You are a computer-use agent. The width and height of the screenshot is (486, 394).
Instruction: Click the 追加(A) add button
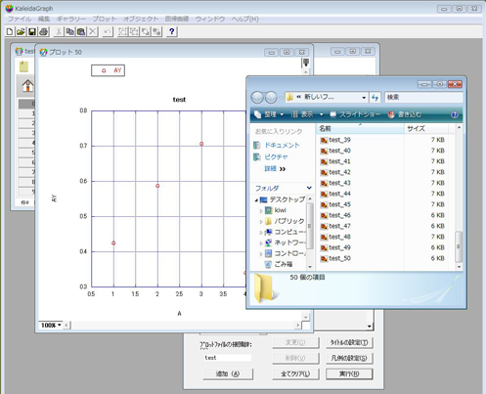228,373
